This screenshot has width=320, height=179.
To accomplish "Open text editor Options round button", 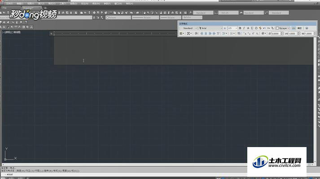I will (x=307, y=28).
